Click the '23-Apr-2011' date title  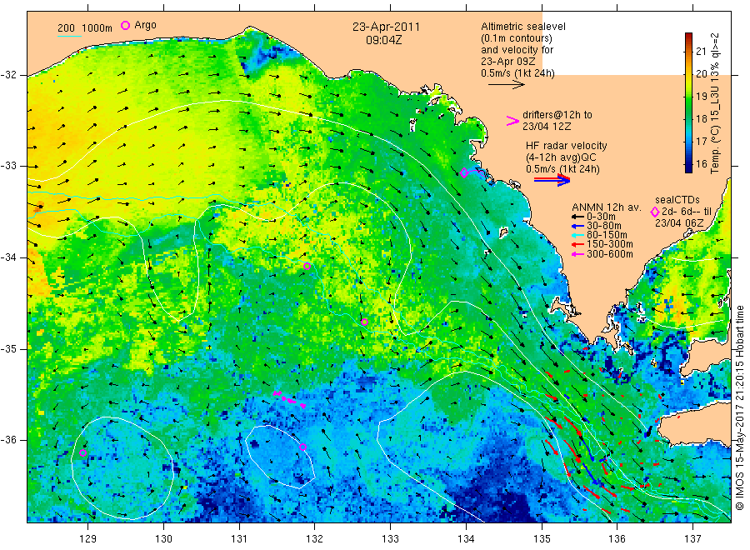386,27
